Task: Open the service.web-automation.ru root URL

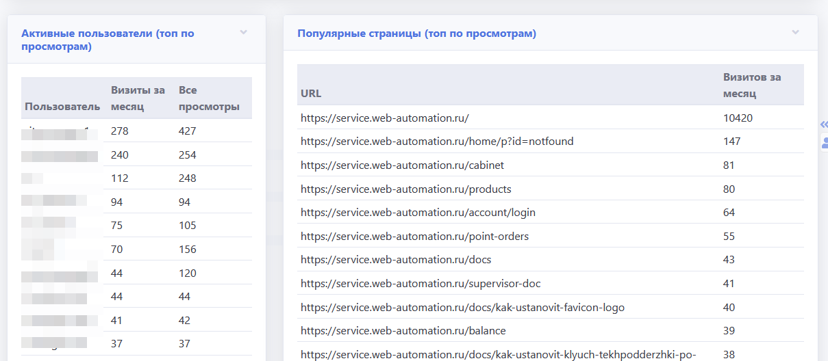Action: point(384,118)
